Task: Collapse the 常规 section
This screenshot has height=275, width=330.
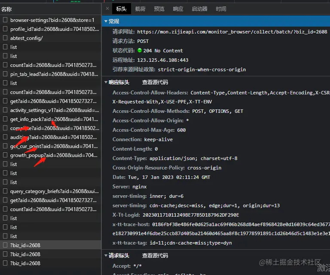Action: pyautogui.click(x=106, y=21)
